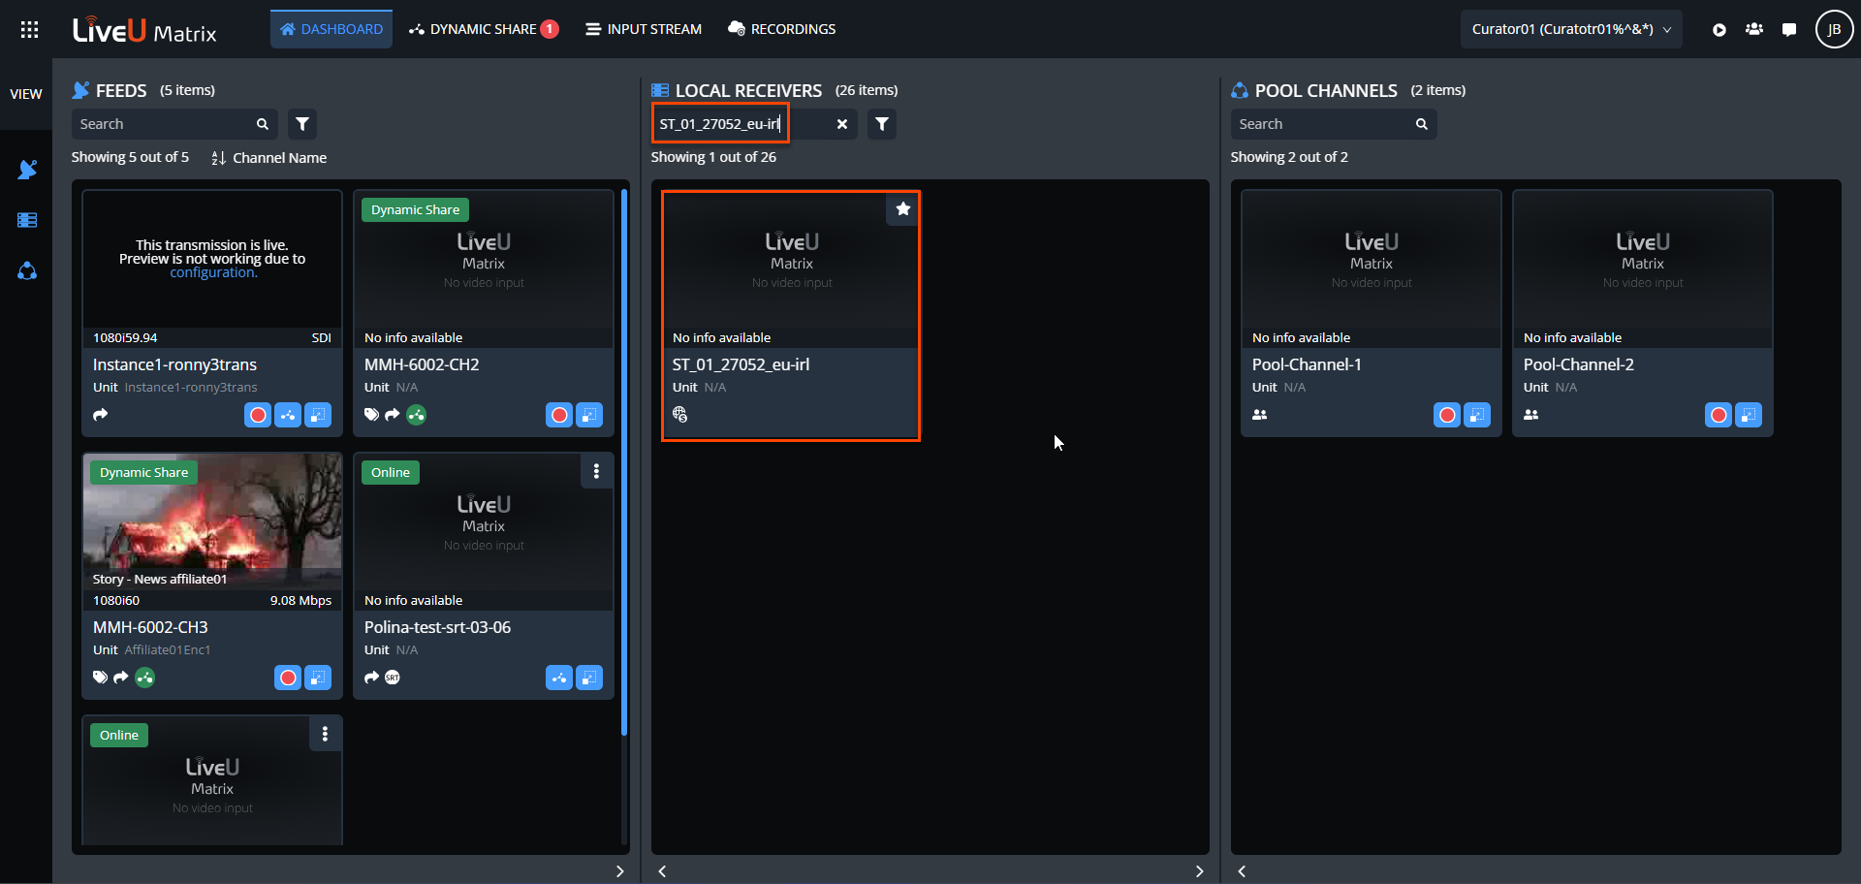
Task: Start recording Instance1-ronny3trans feed
Action: (x=258, y=415)
